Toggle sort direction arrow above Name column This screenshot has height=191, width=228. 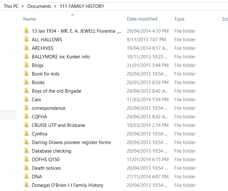[x=72, y=15]
